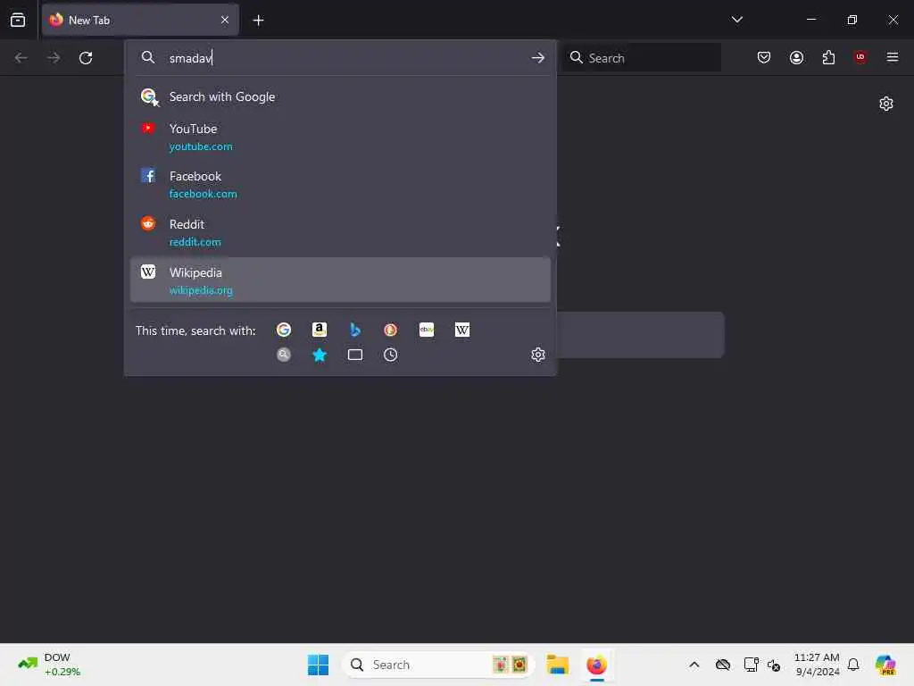Open the new tab page personalize gear

[x=886, y=104]
